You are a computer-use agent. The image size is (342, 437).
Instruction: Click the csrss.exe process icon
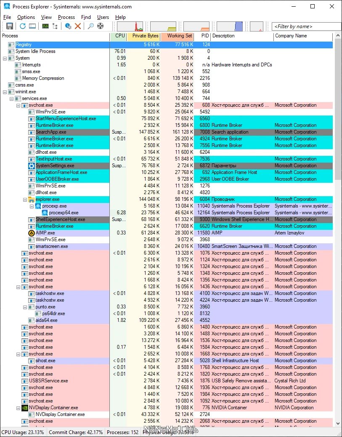coord(11,85)
